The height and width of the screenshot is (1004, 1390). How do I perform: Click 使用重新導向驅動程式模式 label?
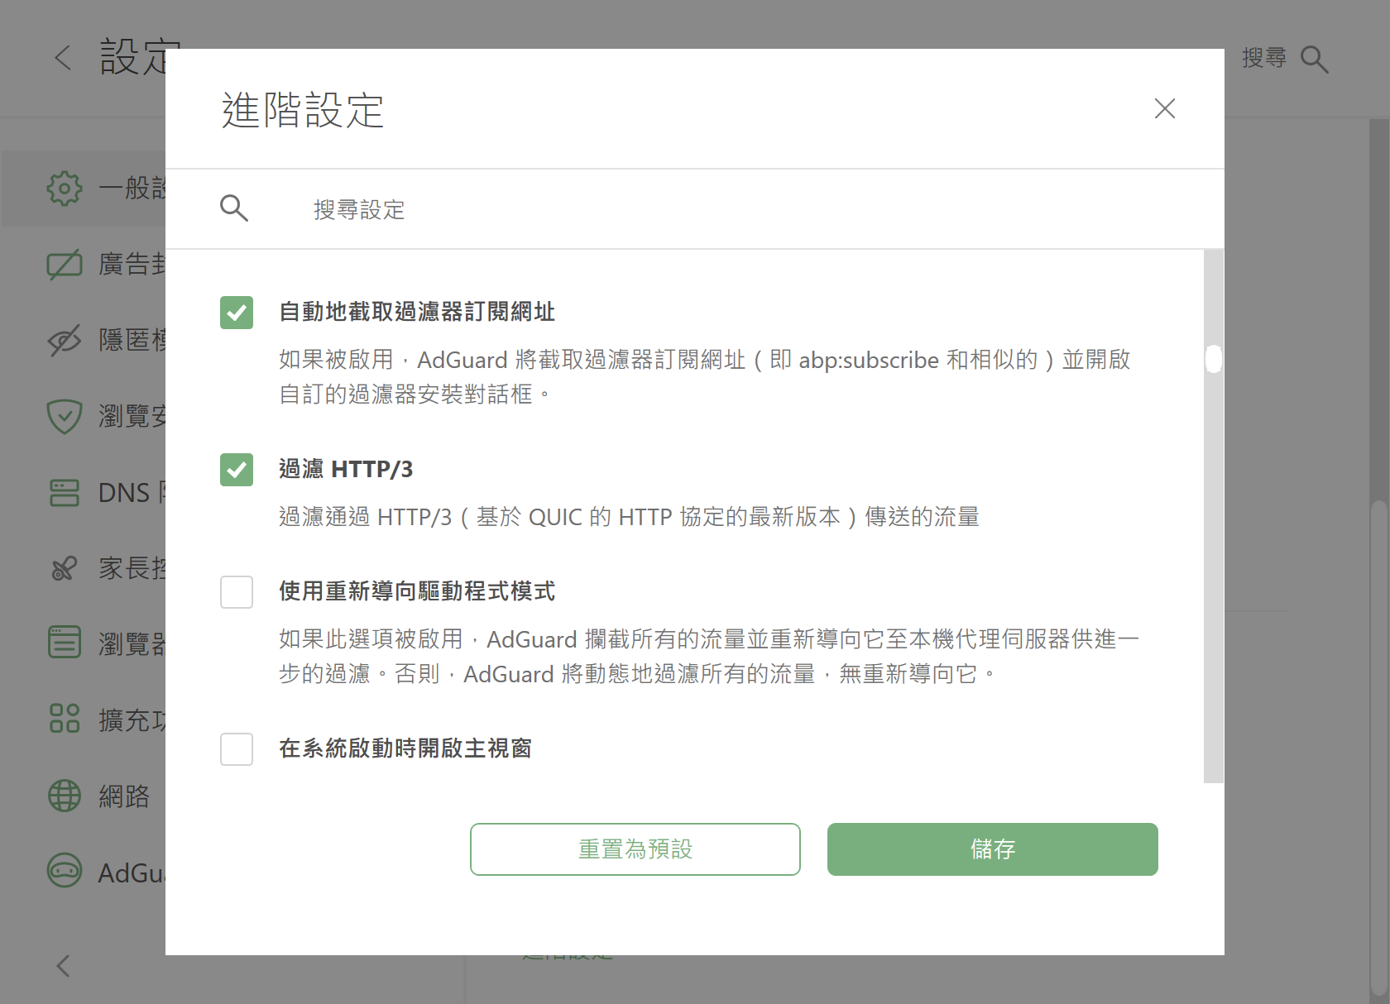417,591
